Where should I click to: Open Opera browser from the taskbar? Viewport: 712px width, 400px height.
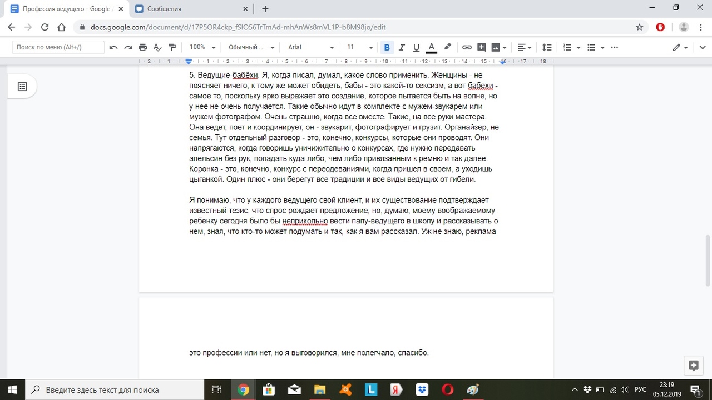point(448,389)
